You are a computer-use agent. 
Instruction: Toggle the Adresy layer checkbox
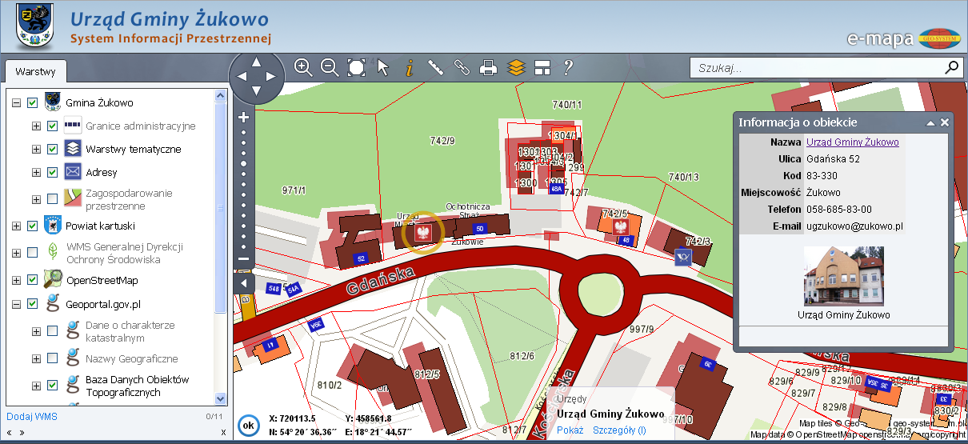(52, 172)
